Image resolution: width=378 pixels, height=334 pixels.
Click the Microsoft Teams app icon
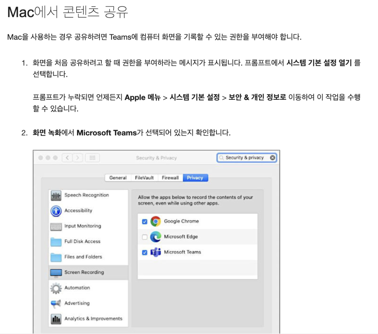tap(155, 252)
